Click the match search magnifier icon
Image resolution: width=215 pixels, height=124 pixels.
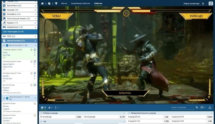[x=203, y=4]
